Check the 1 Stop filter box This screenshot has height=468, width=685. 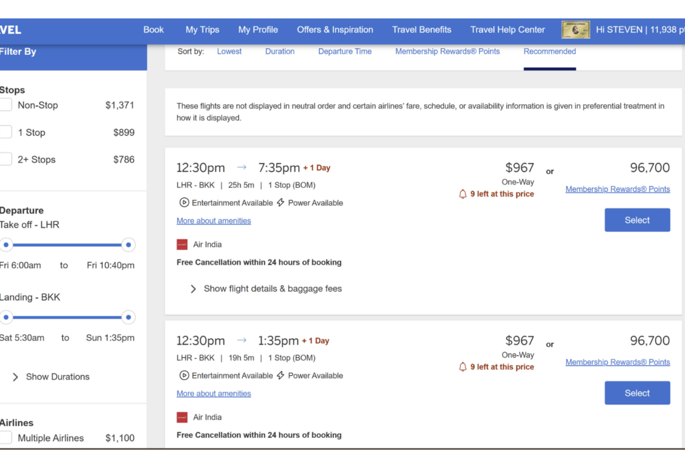5,132
